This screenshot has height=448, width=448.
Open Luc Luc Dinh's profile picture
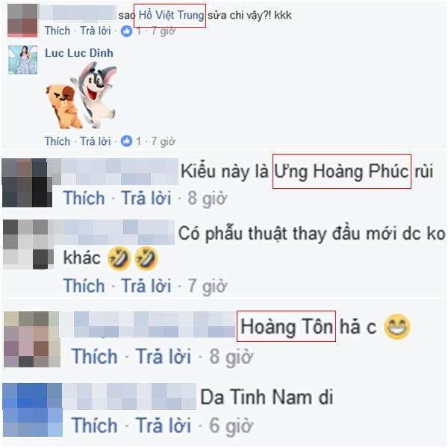tap(23, 60)
